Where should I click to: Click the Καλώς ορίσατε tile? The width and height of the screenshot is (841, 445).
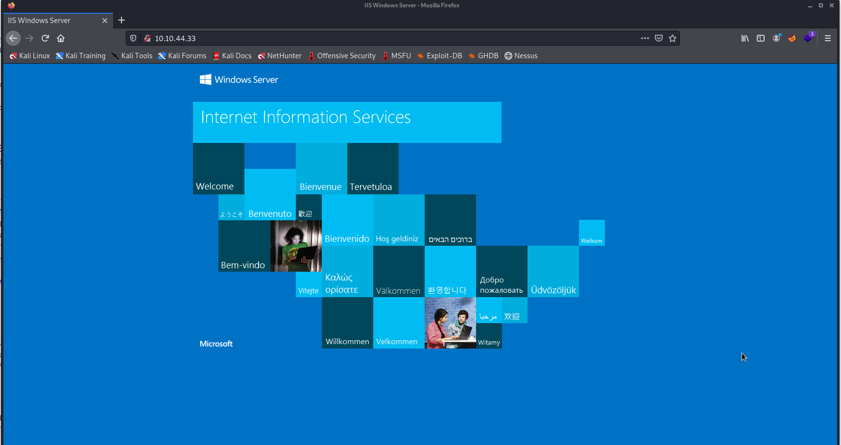click(347, 271)
